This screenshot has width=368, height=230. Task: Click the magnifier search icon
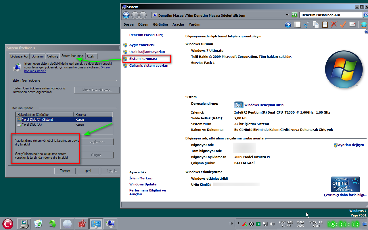[x=365, y=15]
